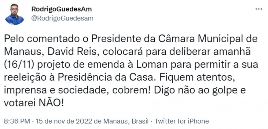Image resolution: width=268 pixels, height=129 pixels.
Task: Open the RodrigoGuedesAm display name link
Action: coord(62,9)
